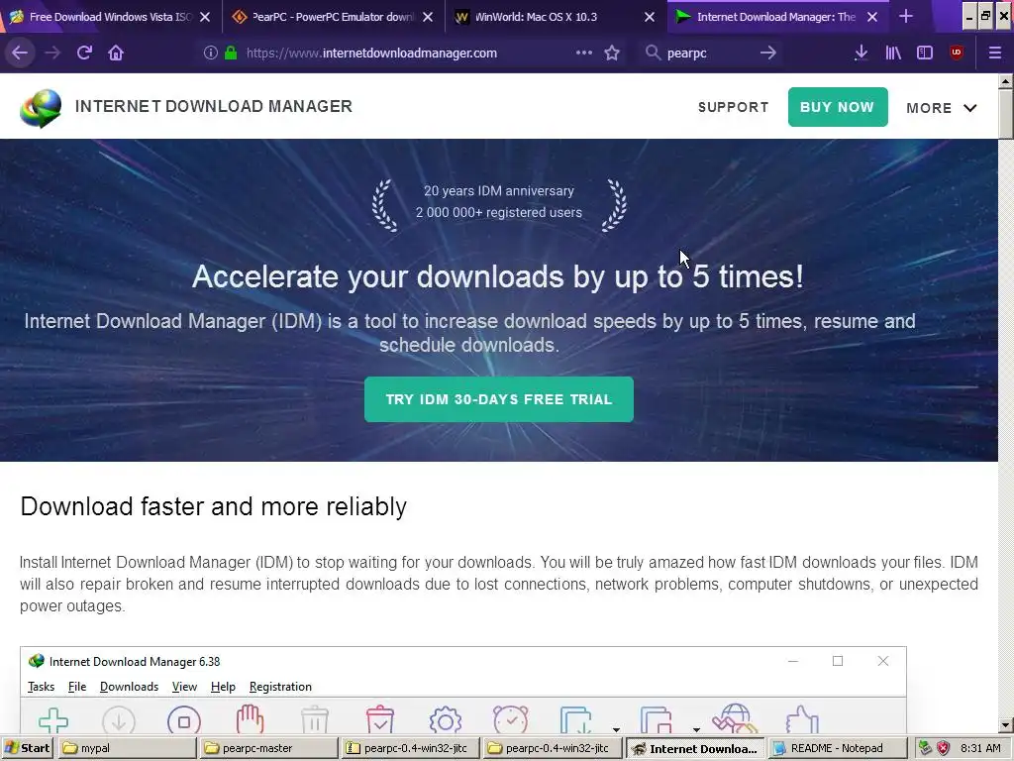Viewport: 1014px width, 761px height.
Task: Open page actions three-dot menu
Action: pyautogui.click(x=584, y=54)
